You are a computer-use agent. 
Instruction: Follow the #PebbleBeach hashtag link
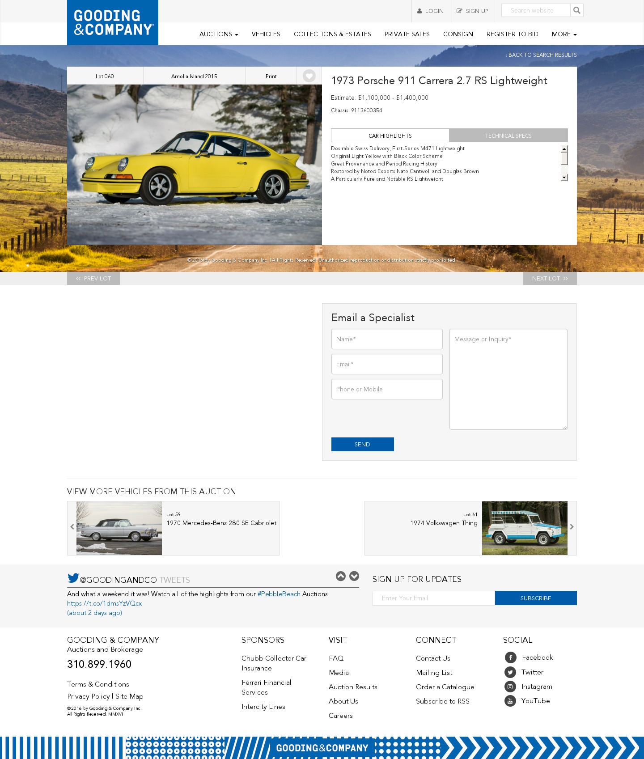tap(279, 594)
